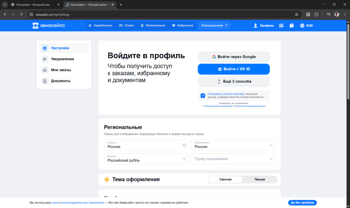The height and width of the screenshot is (208, 350).
Task: Open the Валюта dropdown
Action: click(x=184, y=159)
